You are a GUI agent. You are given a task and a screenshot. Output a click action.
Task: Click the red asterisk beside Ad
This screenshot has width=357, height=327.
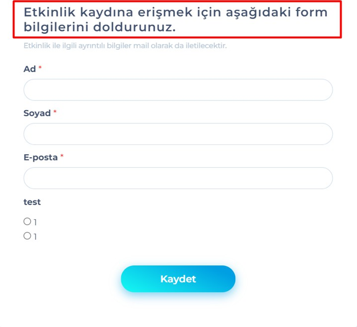click(40, 68)
